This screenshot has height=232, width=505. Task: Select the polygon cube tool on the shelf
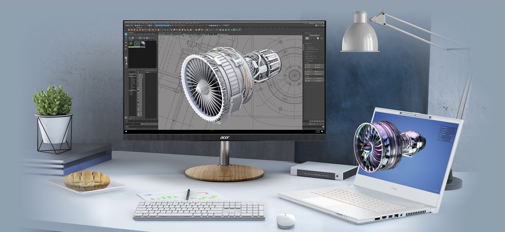point(132,30)
